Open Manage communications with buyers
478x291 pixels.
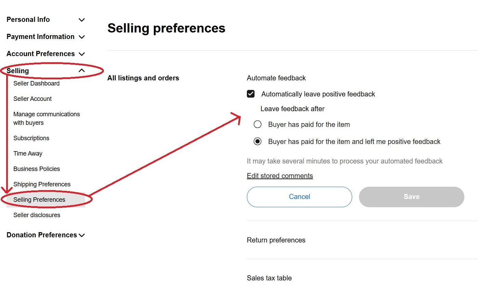[47, 118]
